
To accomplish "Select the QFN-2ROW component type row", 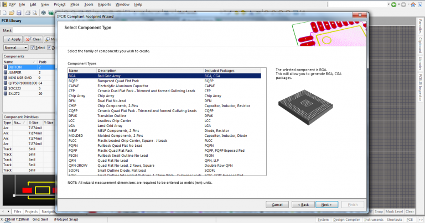I will (x=164, y=166).
